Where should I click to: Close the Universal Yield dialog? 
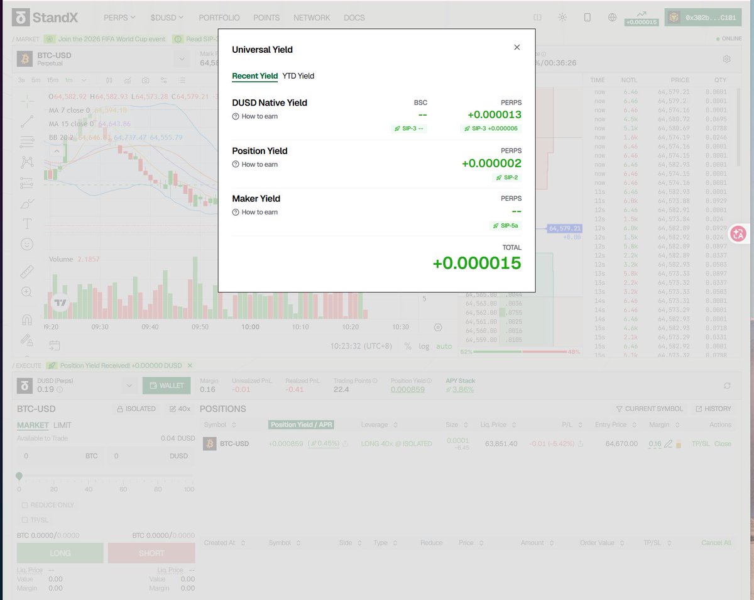tap(516, 47)
